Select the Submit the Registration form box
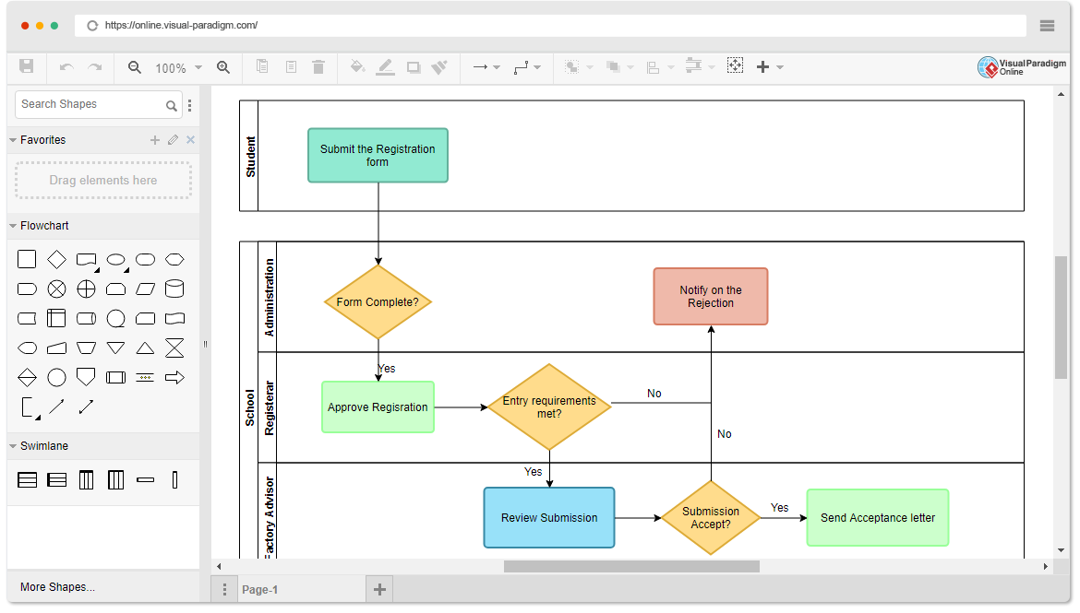Image resolution: width=1080 pixels, height=613 pixels. pos(378,156)
